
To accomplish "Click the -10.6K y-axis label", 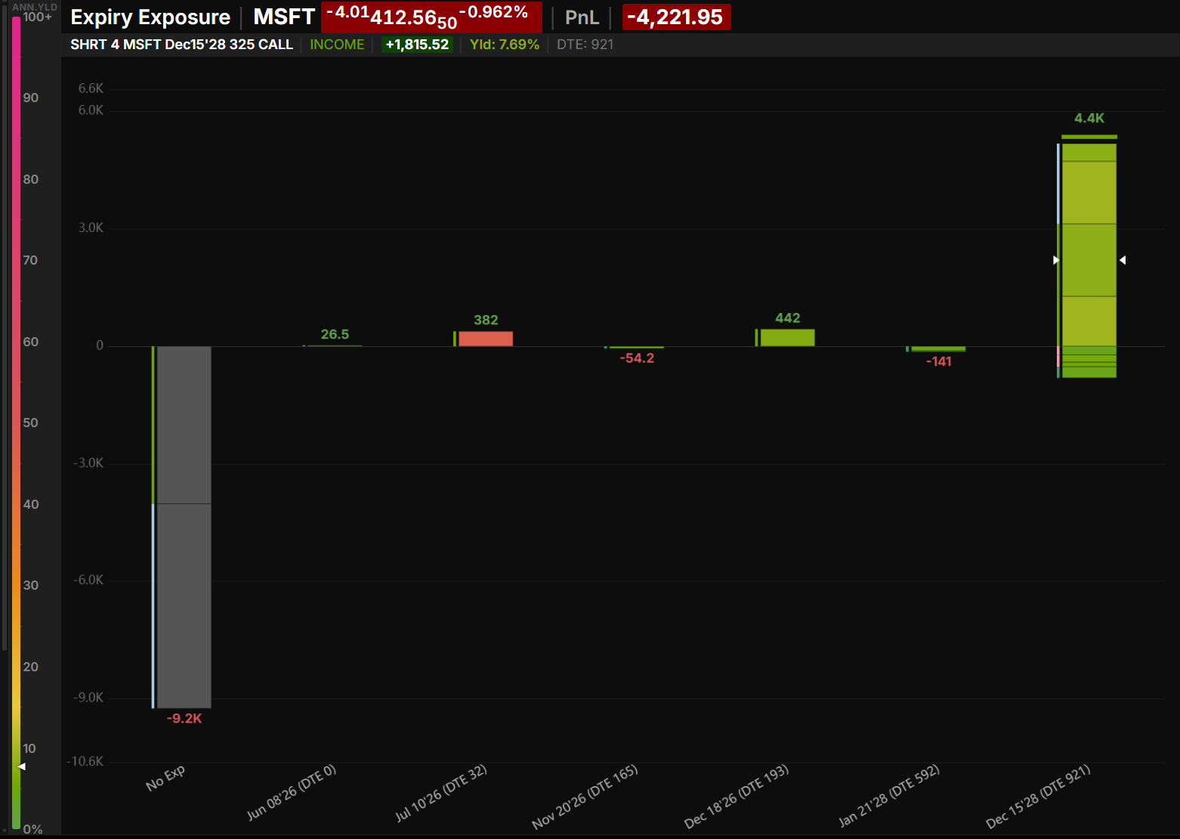I will coord(85,761).
